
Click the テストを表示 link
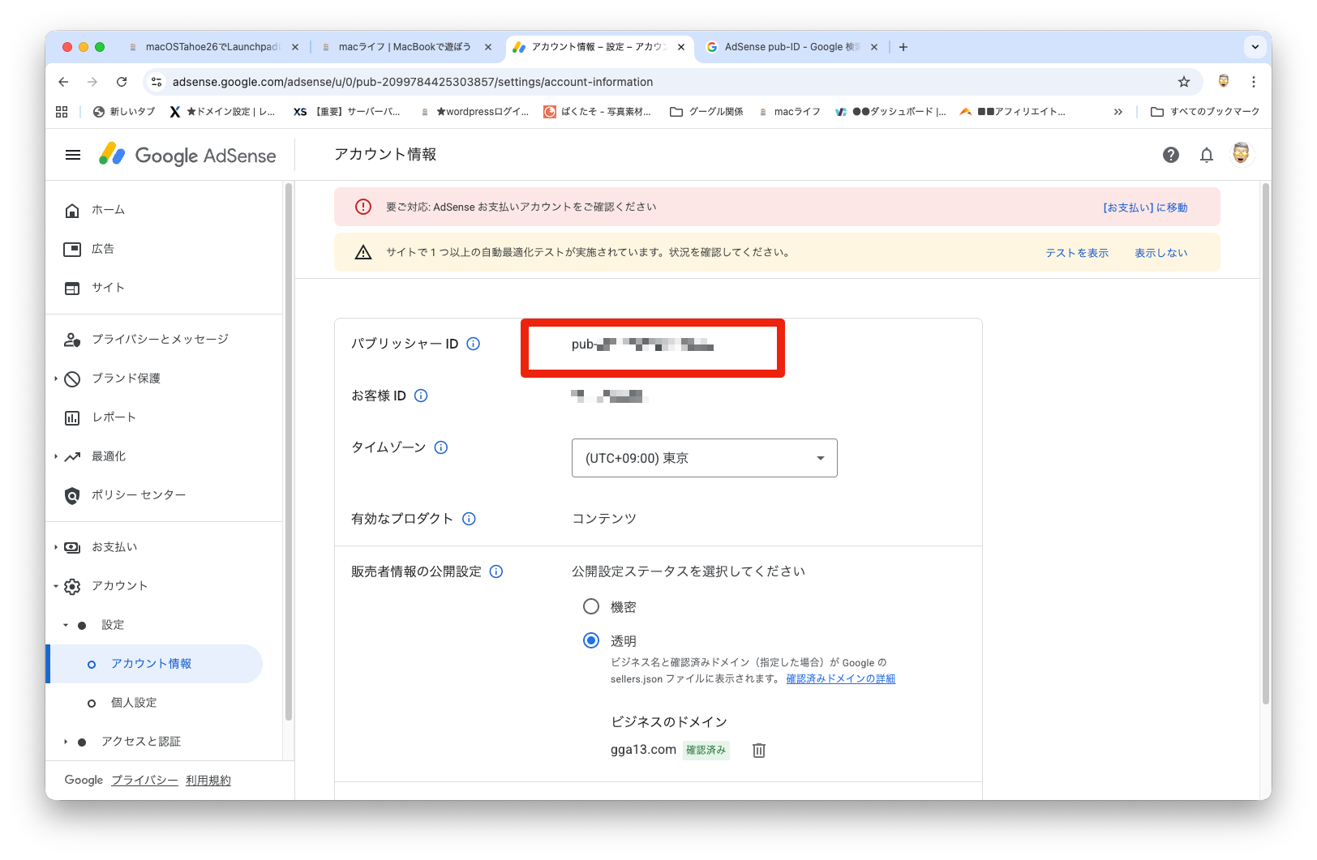point(1076,253)
